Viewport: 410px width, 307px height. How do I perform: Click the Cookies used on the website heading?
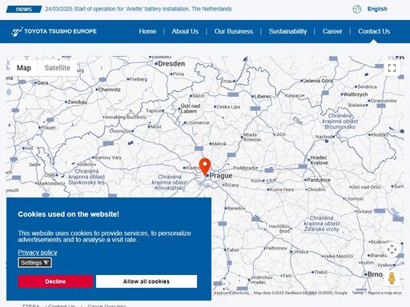click(69, 214)
